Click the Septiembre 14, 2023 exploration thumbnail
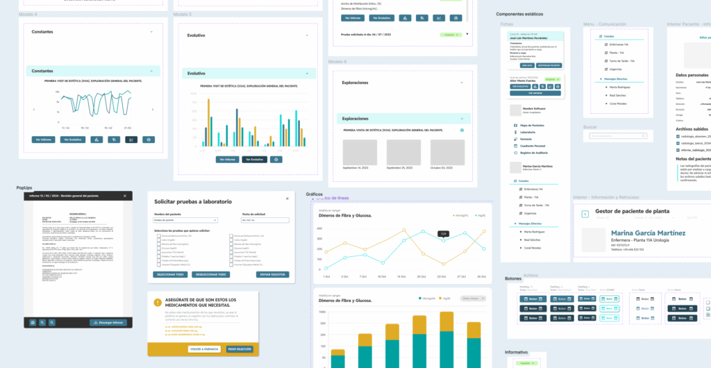 point(360,152)
